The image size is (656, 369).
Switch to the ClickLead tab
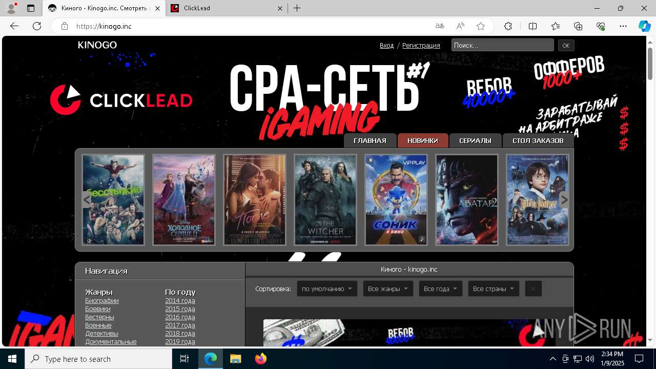click(x=225, y=8)
